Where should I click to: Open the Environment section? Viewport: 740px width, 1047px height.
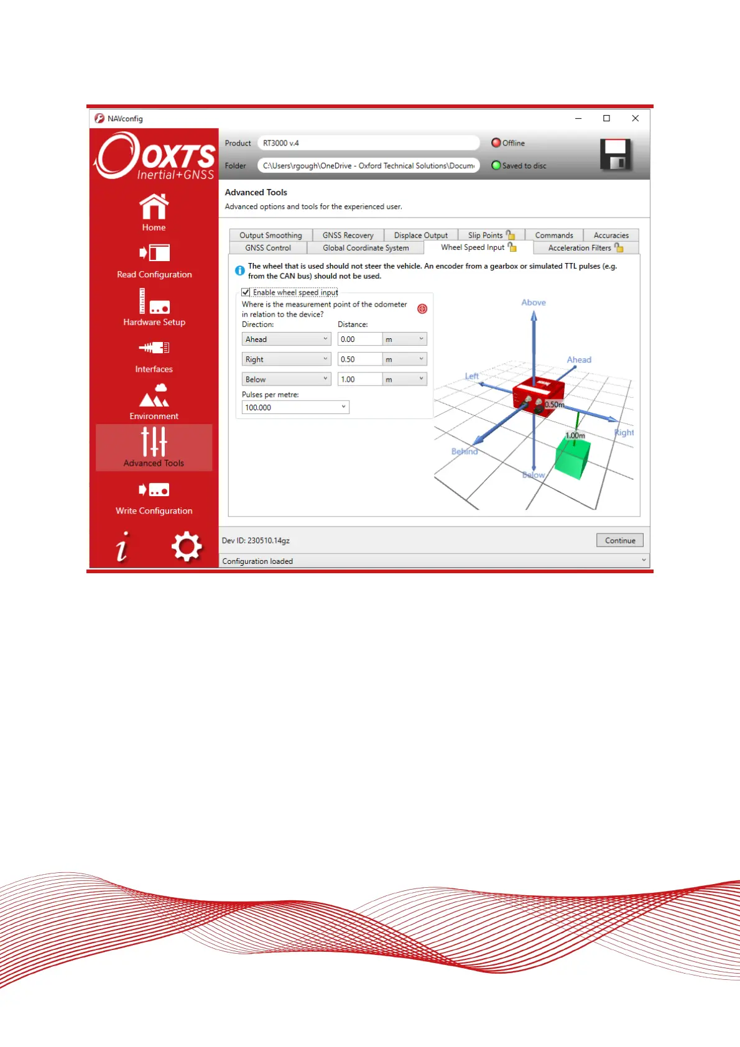(154, 402)
